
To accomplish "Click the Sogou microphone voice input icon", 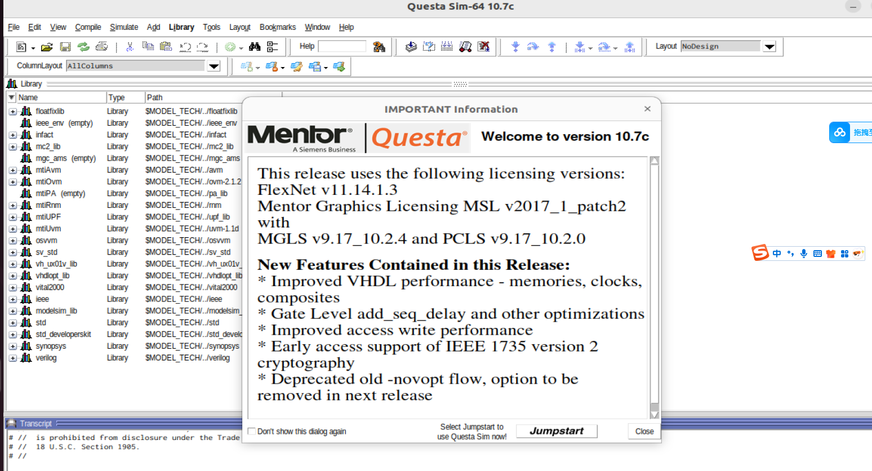I will (804, 254).
